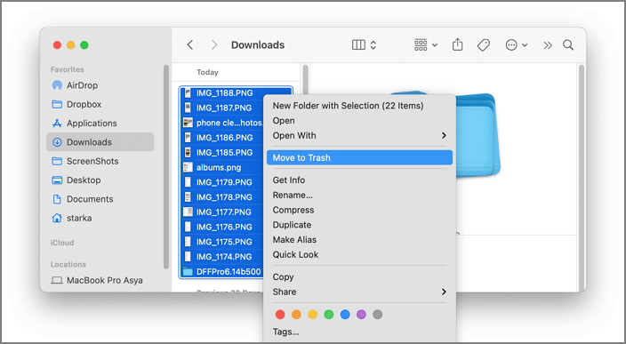The image size is (626, 344).
Task: Switch view using the column view icon
Action: (x=358, y=44)
